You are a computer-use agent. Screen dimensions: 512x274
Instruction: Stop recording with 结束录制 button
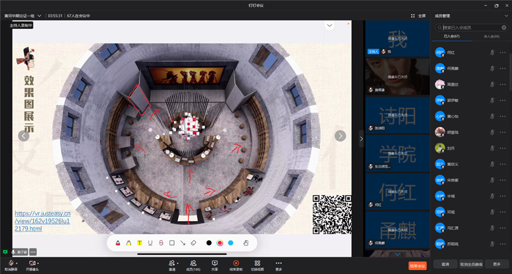tap(236, 265)
